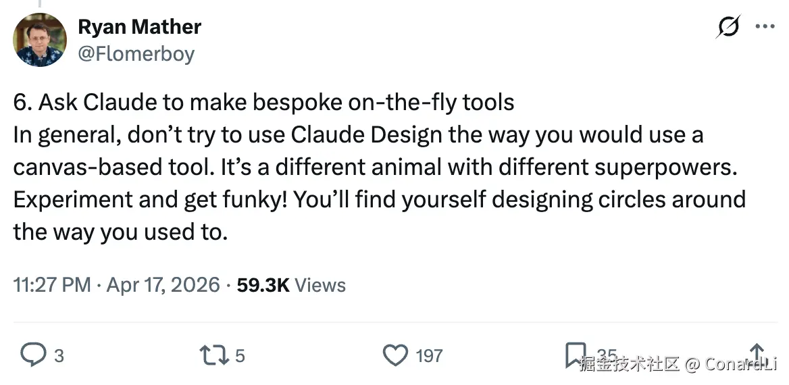Click the like count 197
789x385 pixels.
click(429, 355)
